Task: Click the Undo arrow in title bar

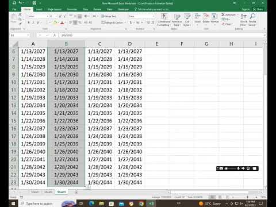Action: click(x=21, y=3)
